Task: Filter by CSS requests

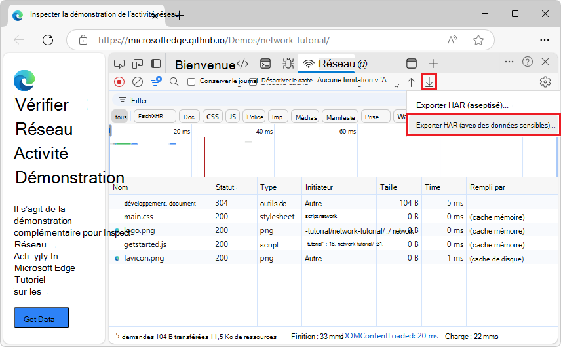Action: tap(212, 117)
